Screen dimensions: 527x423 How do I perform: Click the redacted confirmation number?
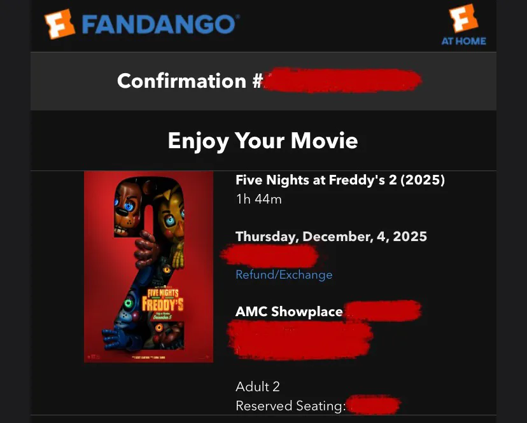(342, 80)
